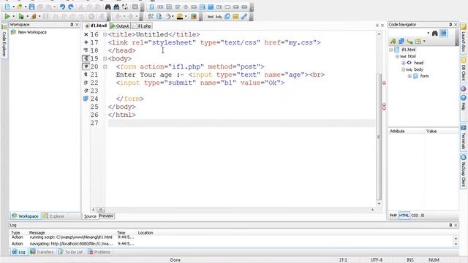Switch Code Navigator to CSS tab

(x=415, y=216)
